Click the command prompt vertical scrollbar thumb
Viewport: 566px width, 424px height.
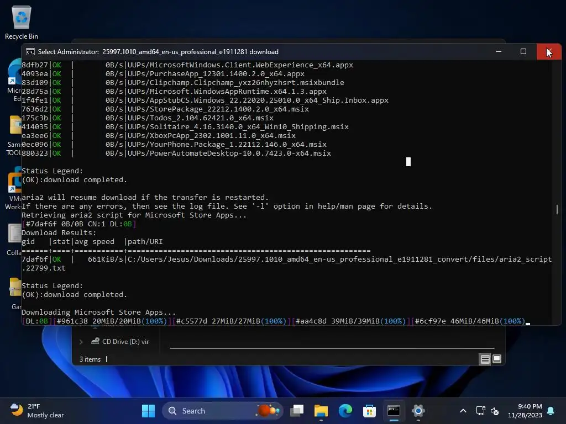coord(557,209)
